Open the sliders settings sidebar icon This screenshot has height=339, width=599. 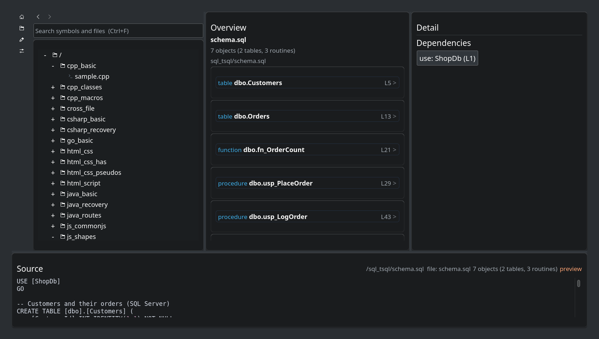point(22,51)
